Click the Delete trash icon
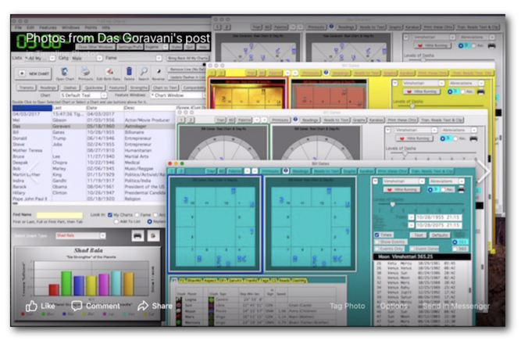The height and width of the screenshot is (355, 521). click(130, 72)
